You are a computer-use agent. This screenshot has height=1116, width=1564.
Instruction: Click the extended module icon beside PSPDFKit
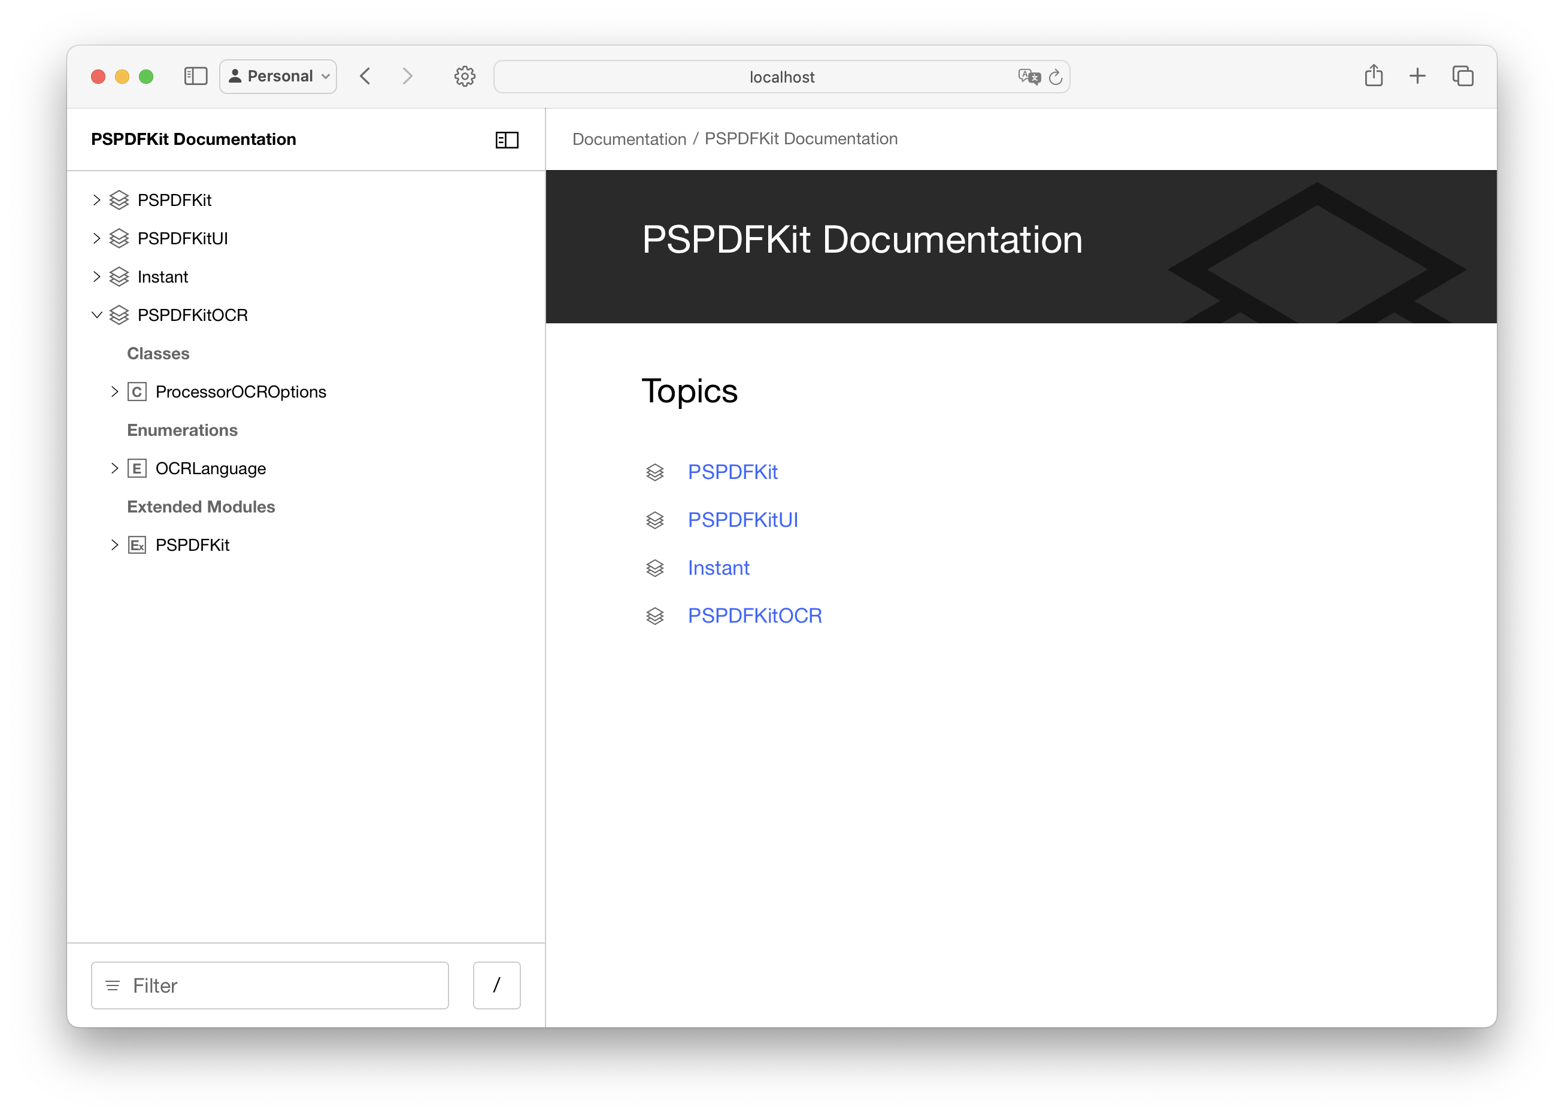tap(138, 544)
